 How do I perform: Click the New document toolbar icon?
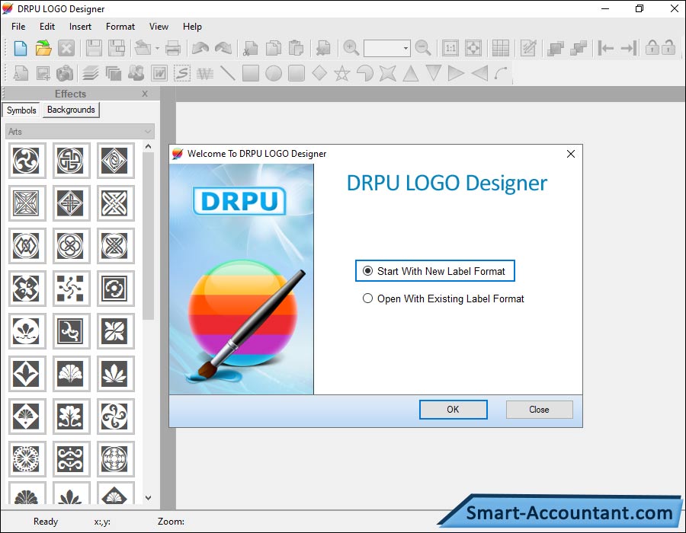[x=20, y=48]
